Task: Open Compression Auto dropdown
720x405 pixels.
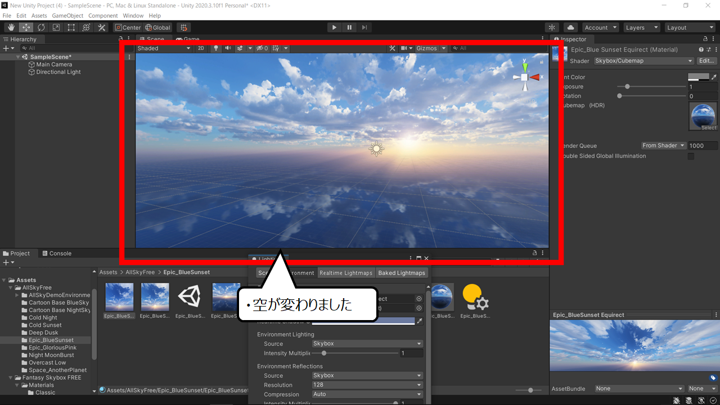Action: coord(367,394)
